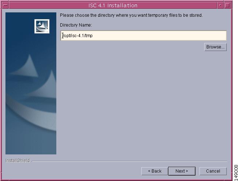
Task: Proceed with the Next > button
Action: pos(182,171)
